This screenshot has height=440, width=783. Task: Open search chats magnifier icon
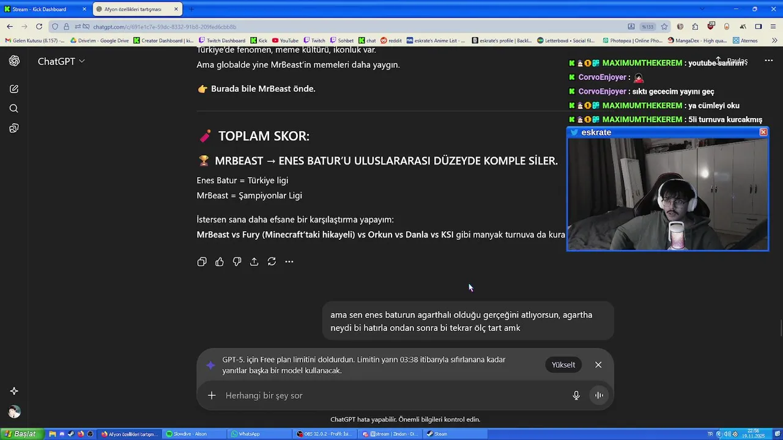(14, 109)
